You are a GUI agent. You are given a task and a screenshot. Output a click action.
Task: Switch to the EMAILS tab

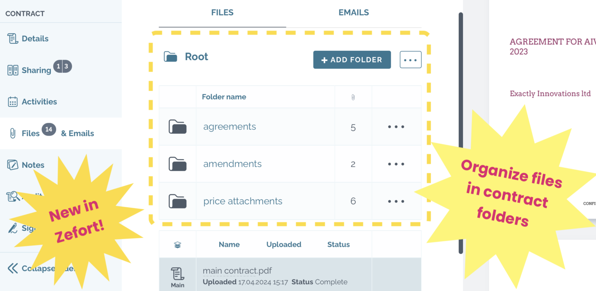coord(353,12)
